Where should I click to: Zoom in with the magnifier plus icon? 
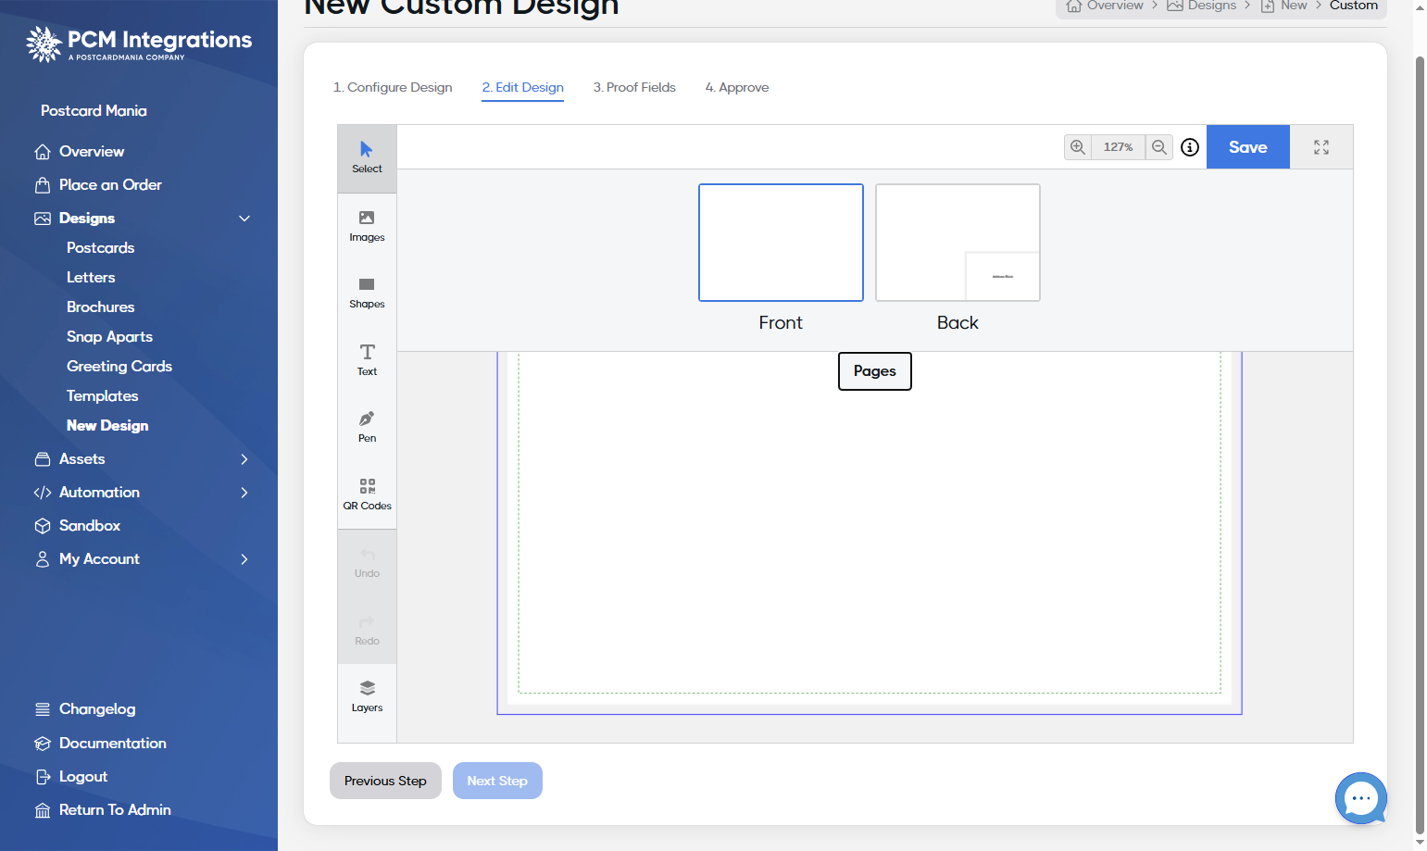(x=1078, y=147)
